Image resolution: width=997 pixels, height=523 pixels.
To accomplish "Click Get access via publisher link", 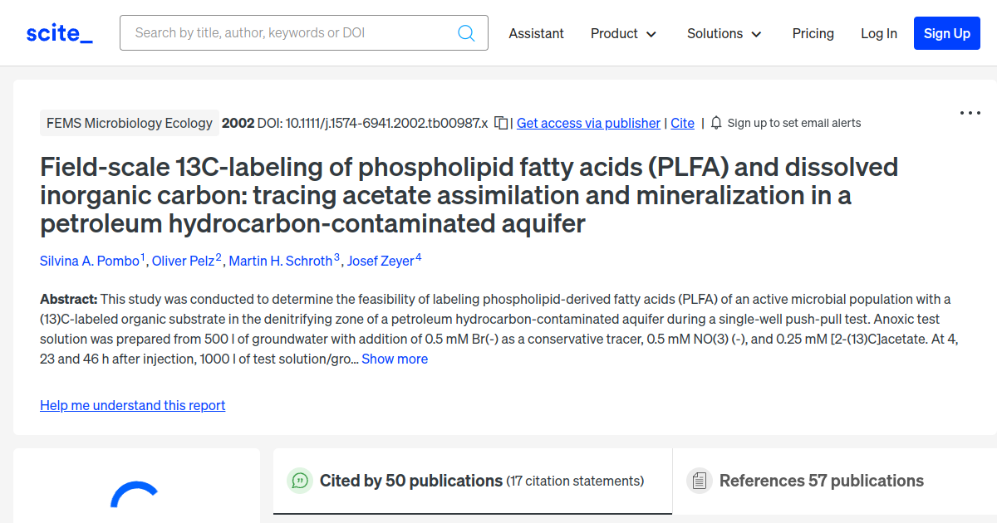I will click(x=588, y=123).
